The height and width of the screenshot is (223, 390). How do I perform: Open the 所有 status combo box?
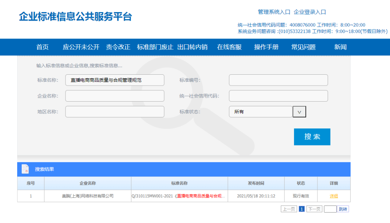261,112
